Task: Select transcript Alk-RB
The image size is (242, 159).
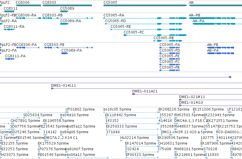Action: [215, 18]
